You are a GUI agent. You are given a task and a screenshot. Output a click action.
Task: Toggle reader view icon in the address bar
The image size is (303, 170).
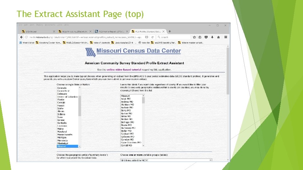coord(147,37)
